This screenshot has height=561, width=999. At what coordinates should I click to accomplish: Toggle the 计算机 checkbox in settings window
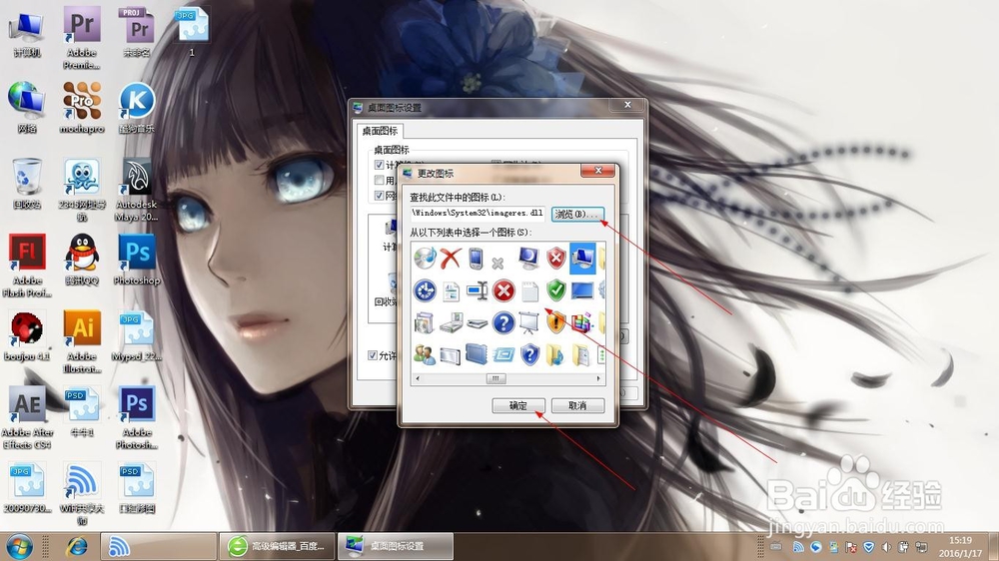click(x=379, y=165)
